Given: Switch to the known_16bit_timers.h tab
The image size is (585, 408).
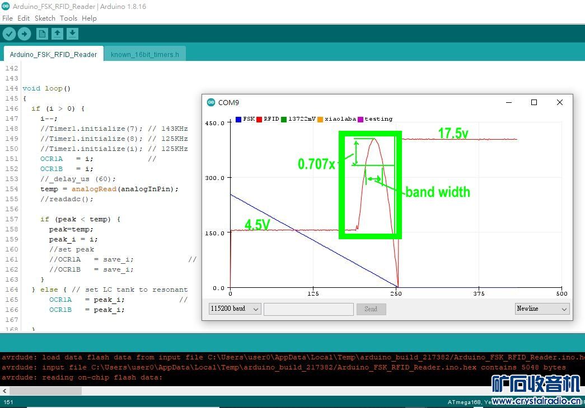Looking at the screenshot, I should click(145, 54).
